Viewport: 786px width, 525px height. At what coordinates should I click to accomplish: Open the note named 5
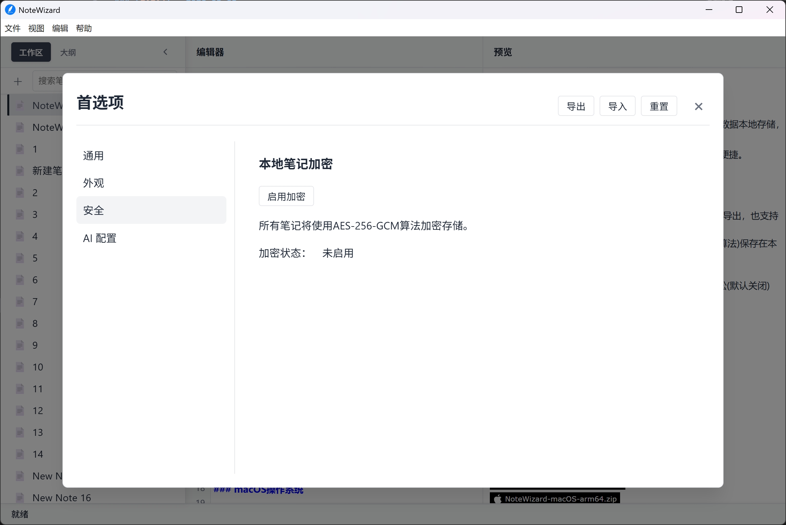[x=35, y=258]
